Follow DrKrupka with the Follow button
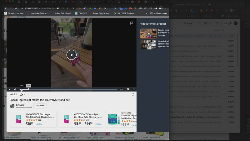Screen dimensions: 250x141 click(x=41, y=106)
